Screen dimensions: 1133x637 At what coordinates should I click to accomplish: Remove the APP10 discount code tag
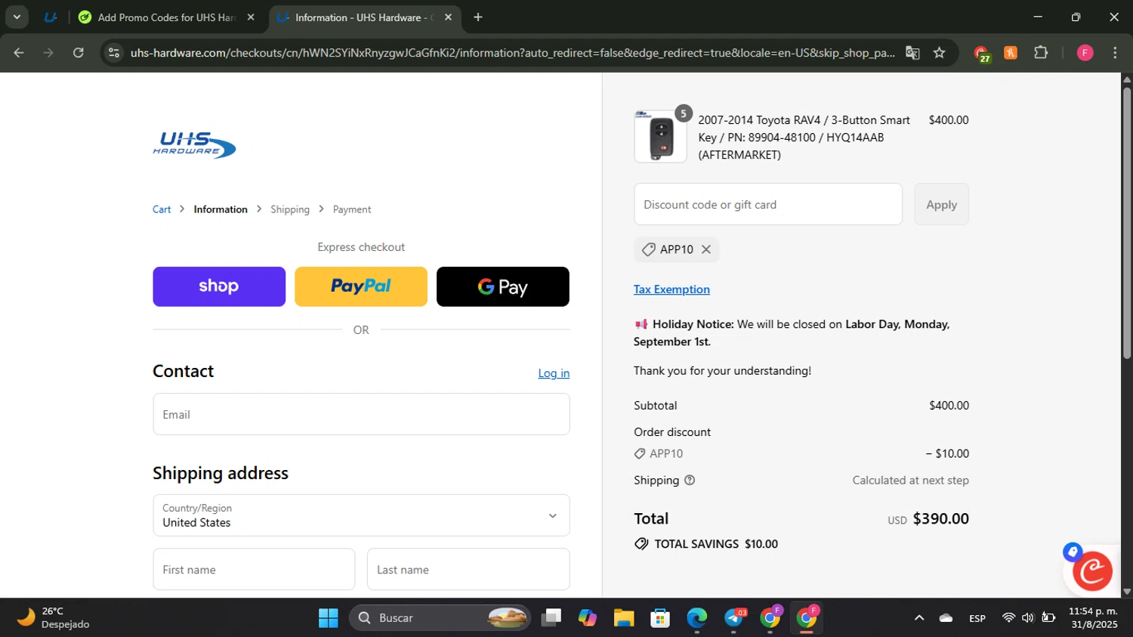coord(706,249)
